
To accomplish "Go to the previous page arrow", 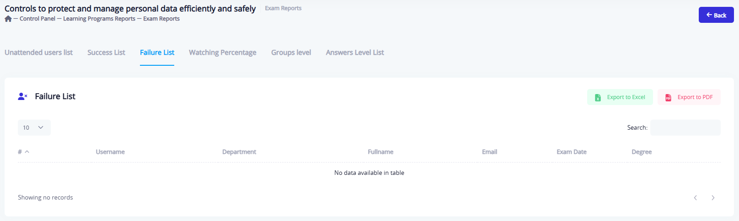I will [695, 198].
